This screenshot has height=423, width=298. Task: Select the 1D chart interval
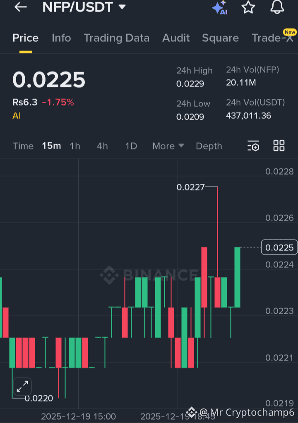[x=131, y=146]
